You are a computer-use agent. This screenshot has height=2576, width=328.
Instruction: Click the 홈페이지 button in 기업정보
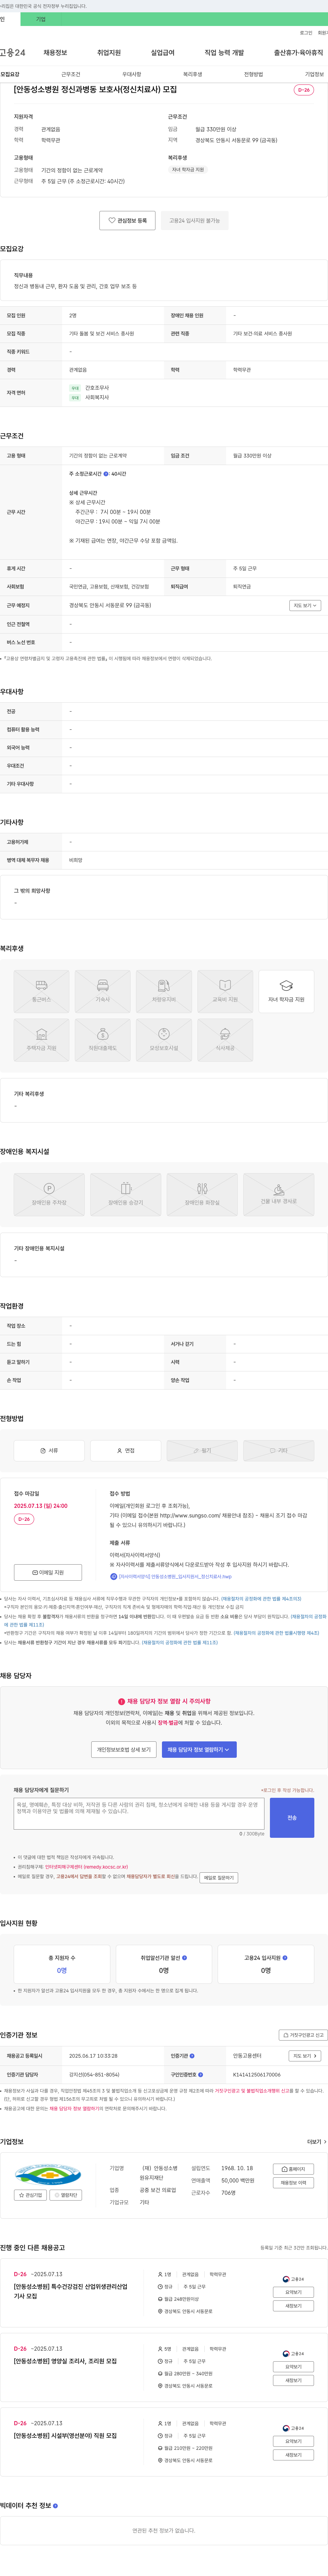click(x=294, y=2169)
